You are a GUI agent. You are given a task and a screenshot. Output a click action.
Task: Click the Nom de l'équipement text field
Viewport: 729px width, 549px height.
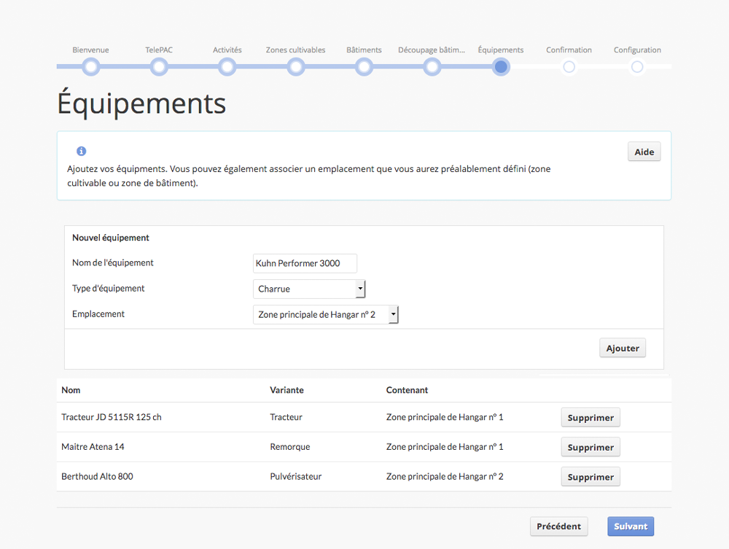click(x=305, y=263)
